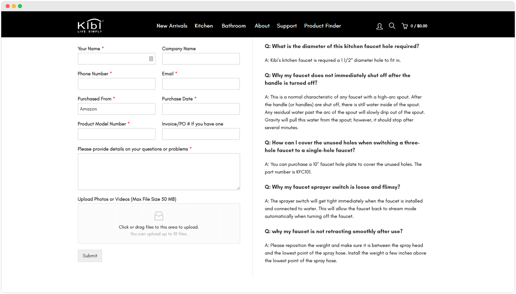Click the Upload Photos or Videos label
The height and width of the screenshot is (294, 516).
[x=127, y=199]
